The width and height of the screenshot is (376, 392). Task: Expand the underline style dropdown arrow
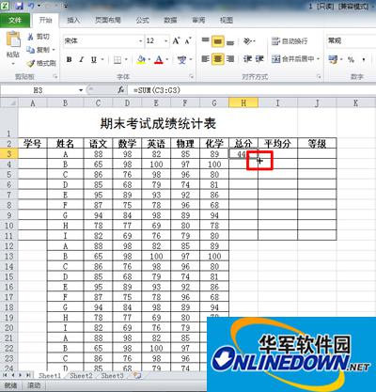pos(102,59)
